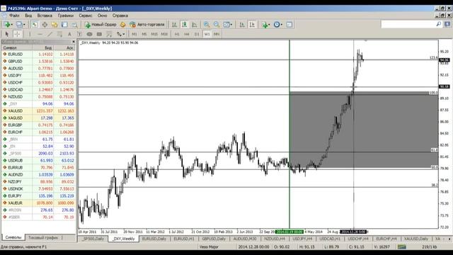
Task: Toggle the Data Window crosshair-target icon
Action: 45,25
